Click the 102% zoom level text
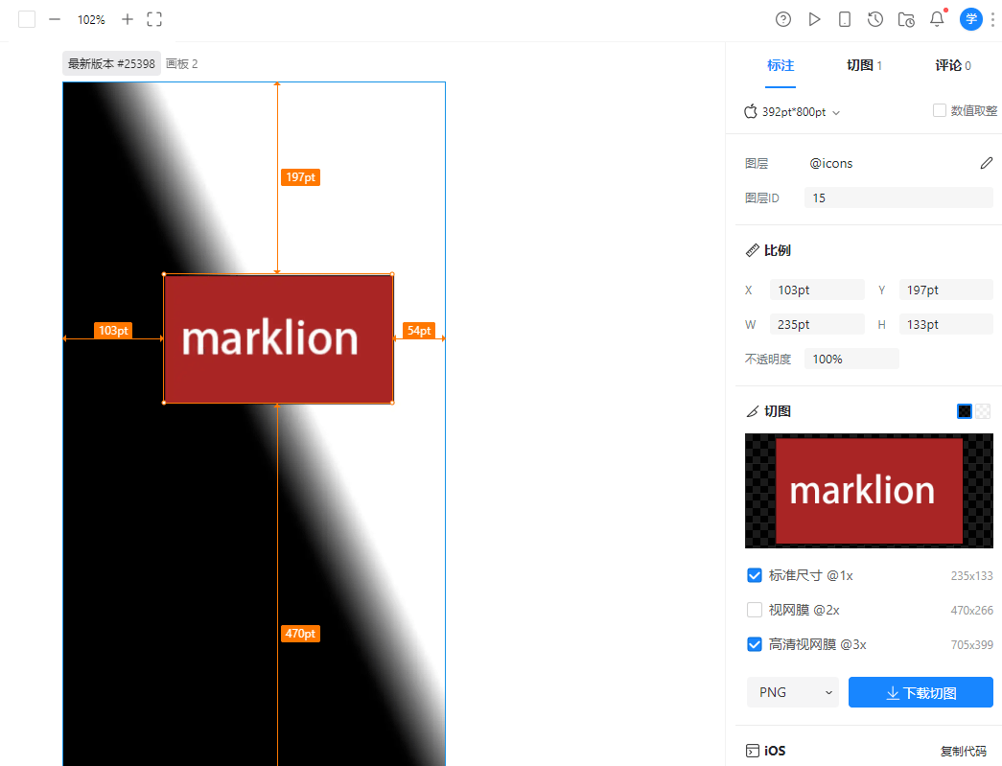This screenshot has width=1002, height=766. [x=91, y=20]
